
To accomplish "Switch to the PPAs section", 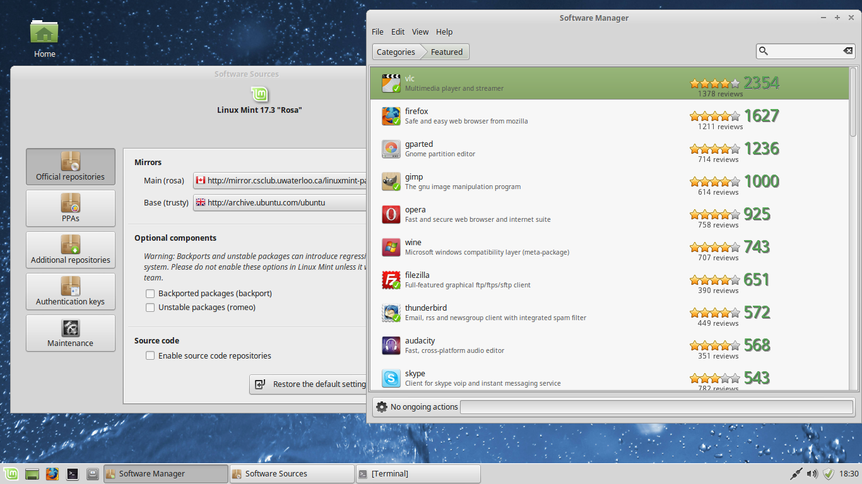I will point(71,209).
